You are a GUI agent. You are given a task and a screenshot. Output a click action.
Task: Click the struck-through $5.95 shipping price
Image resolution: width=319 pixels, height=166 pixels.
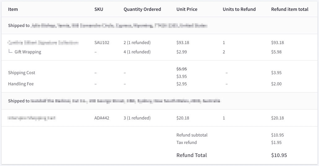pos(182,69)
